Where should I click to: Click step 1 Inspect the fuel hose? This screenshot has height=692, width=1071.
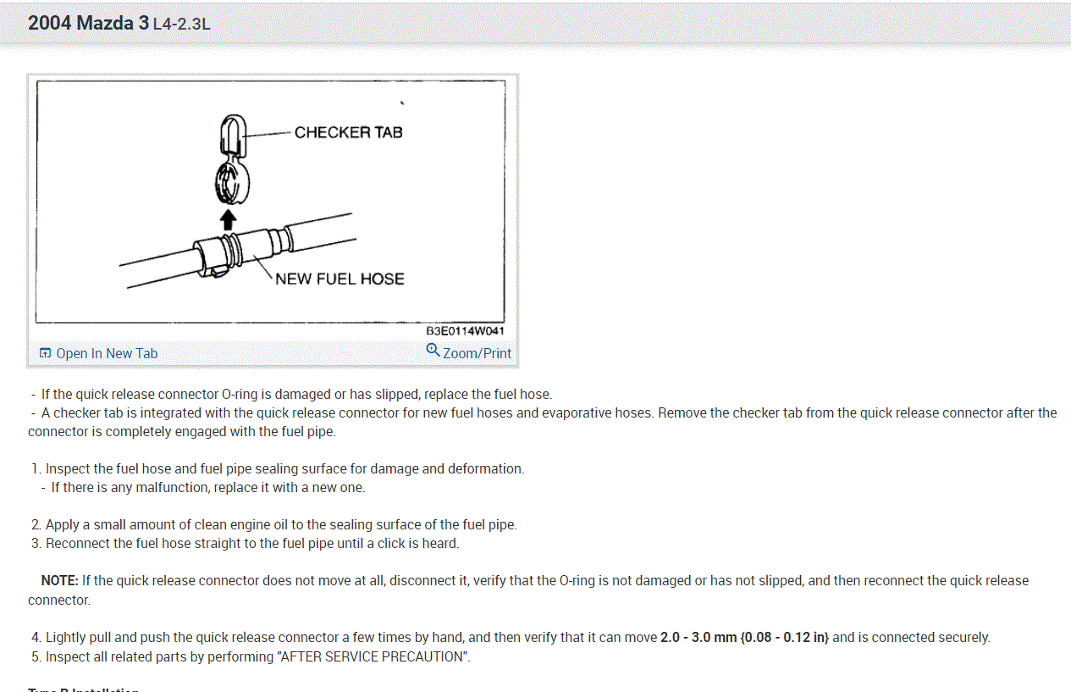click(x=278, y=468)
